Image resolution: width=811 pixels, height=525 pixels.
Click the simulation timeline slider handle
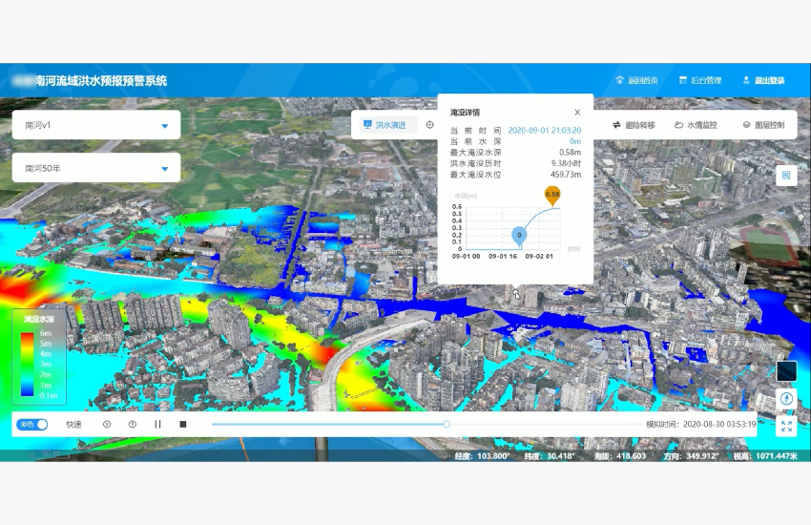(447, 424)
